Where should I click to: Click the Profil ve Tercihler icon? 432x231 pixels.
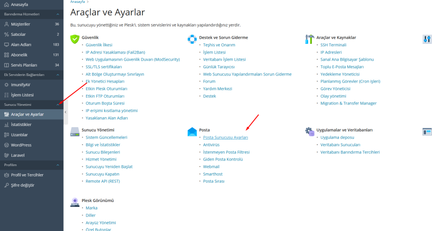tap(6, 175)
